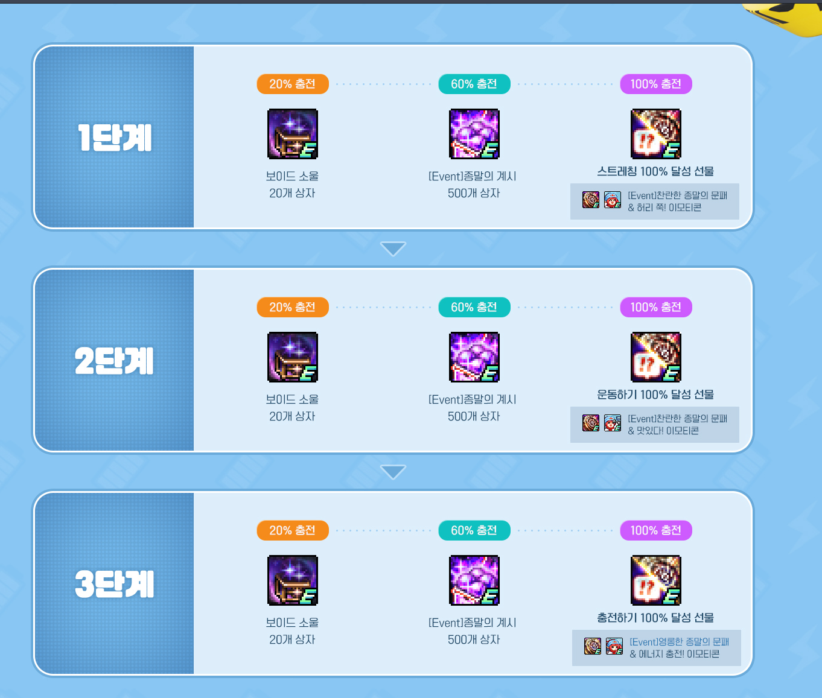Click the 스트레칭 100% 달성 선물 icon
The height and width of the screenshot is (698, 822).
click(656, 134)
